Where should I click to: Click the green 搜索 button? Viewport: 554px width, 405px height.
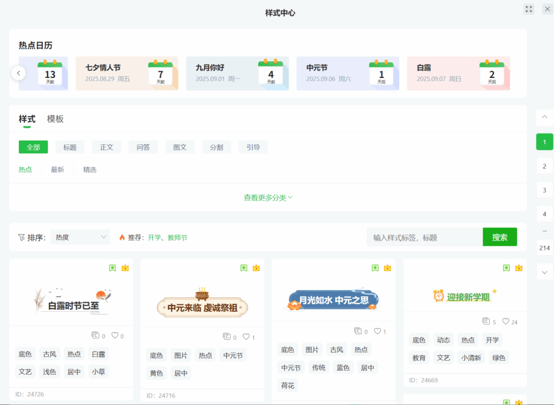click(x=499, y=237)
